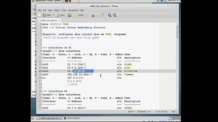Paste with the clipboard icon
Image resolution: width=218 pixels, height=122 pixels.
click(x=103, y=15)
